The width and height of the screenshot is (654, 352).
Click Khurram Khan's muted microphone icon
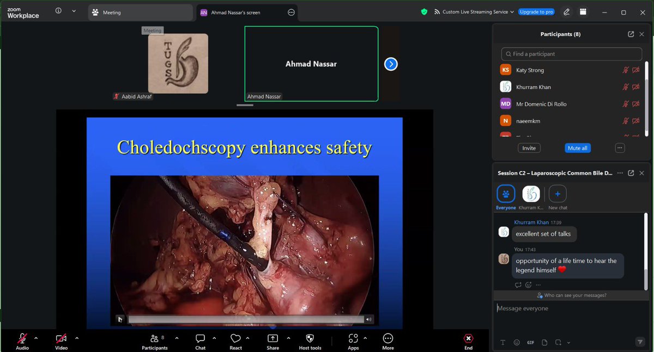point(626,87)
